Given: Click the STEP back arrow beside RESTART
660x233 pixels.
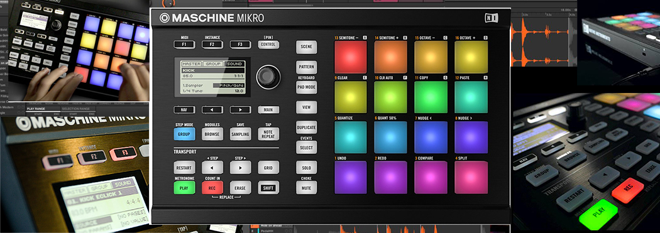Looking at the screenshot, I should click(212, 168).
